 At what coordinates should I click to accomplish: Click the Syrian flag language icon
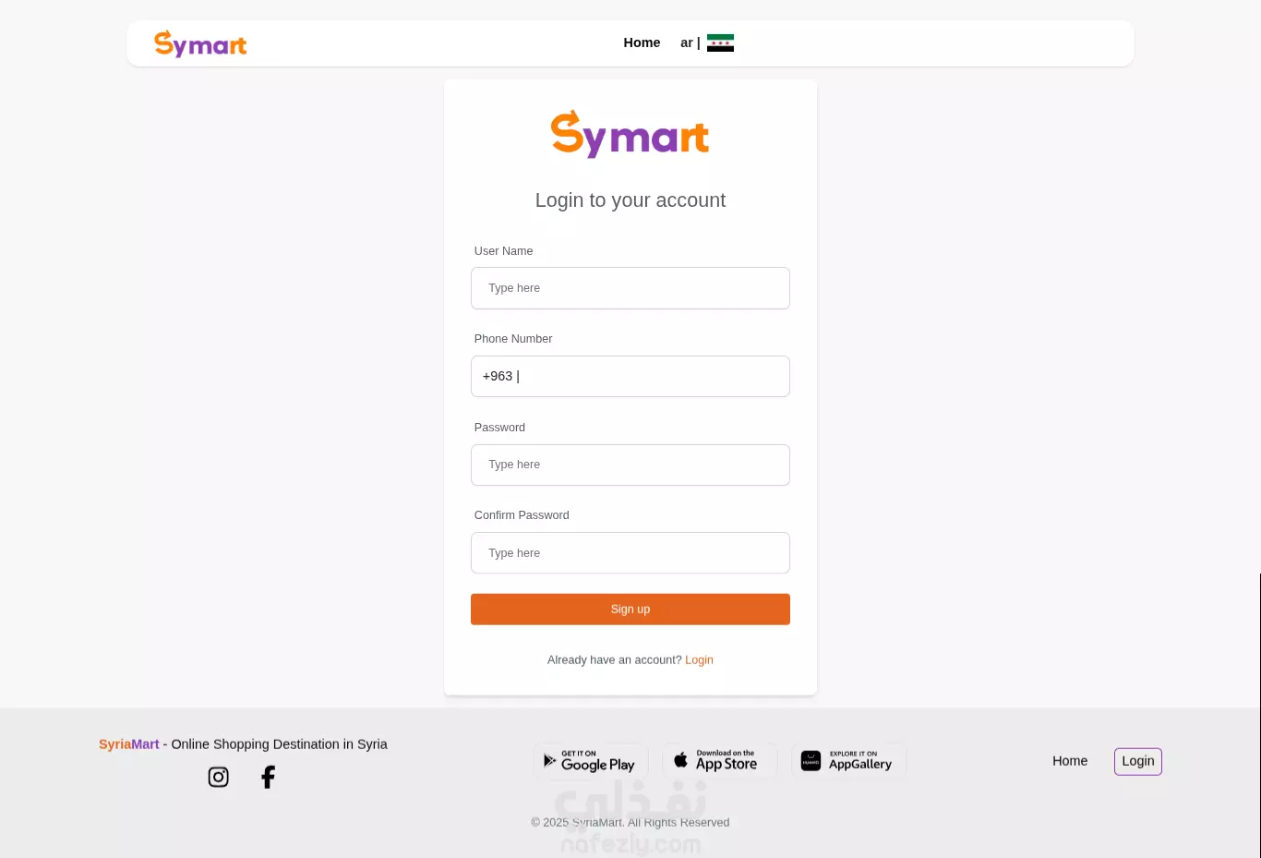(720, 42)
